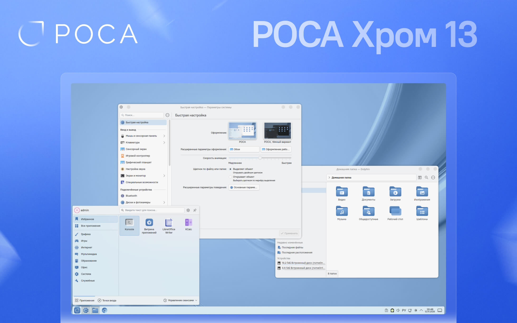Open the Управление сеансами dropdown

tap(180, 300)
